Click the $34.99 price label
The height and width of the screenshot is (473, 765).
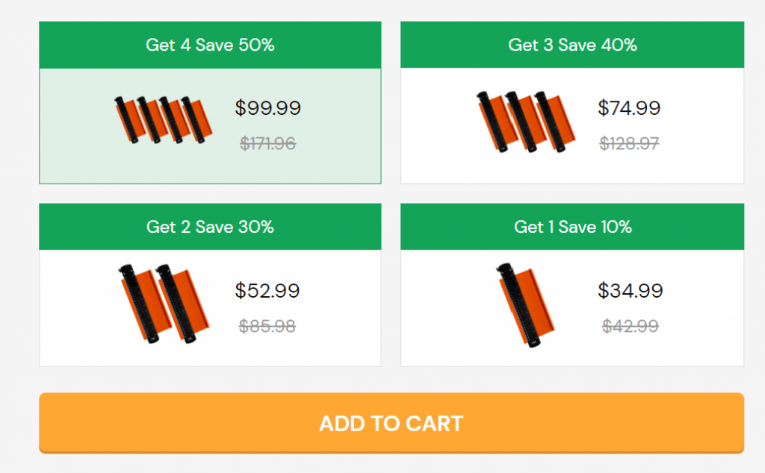[631, 289]
